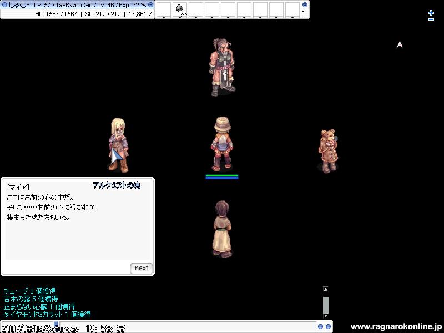Click the chat log line 止まらない心臓 1 個獲得

pyautogui.click(x=39, y=306)
